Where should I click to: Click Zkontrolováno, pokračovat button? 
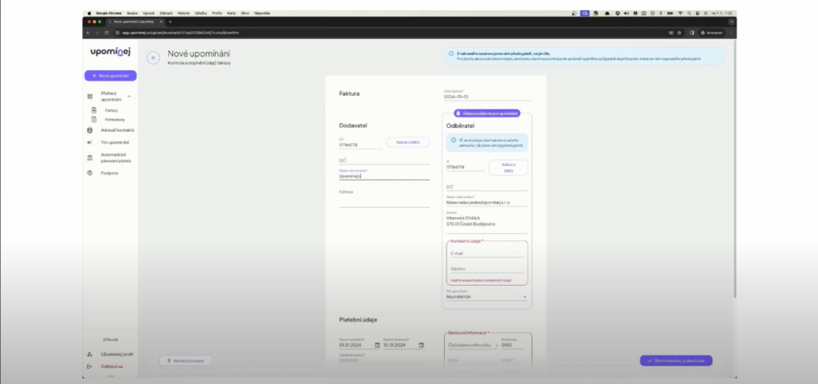point(676,361)
